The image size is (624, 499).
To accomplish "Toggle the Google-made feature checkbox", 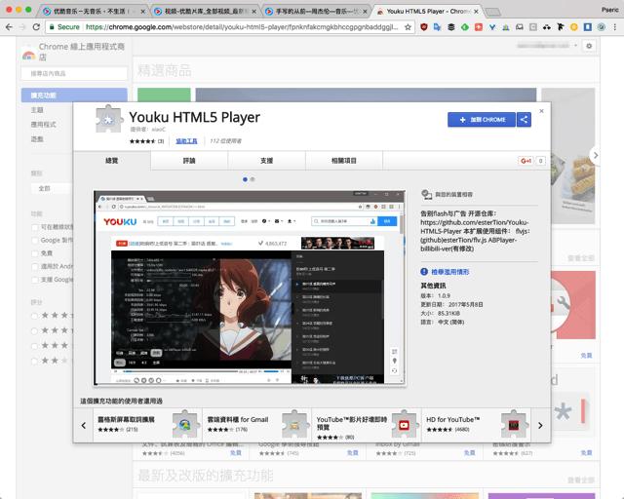I will (35, 241).
